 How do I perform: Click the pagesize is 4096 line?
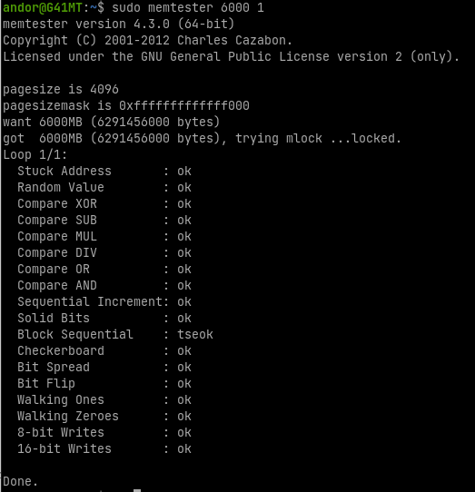coord(61,90)
